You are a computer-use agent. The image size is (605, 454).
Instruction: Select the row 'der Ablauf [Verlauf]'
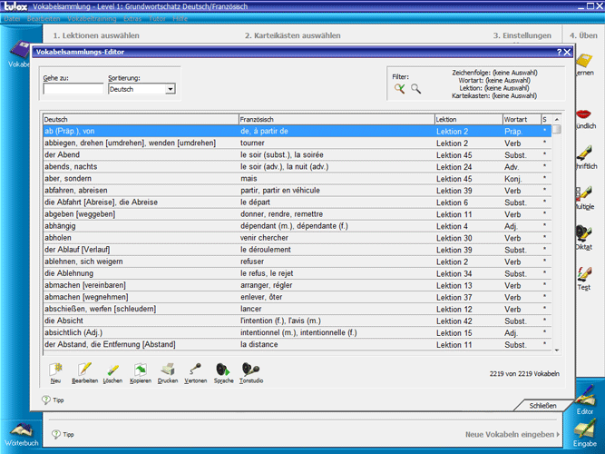click(x=298, y=250)
